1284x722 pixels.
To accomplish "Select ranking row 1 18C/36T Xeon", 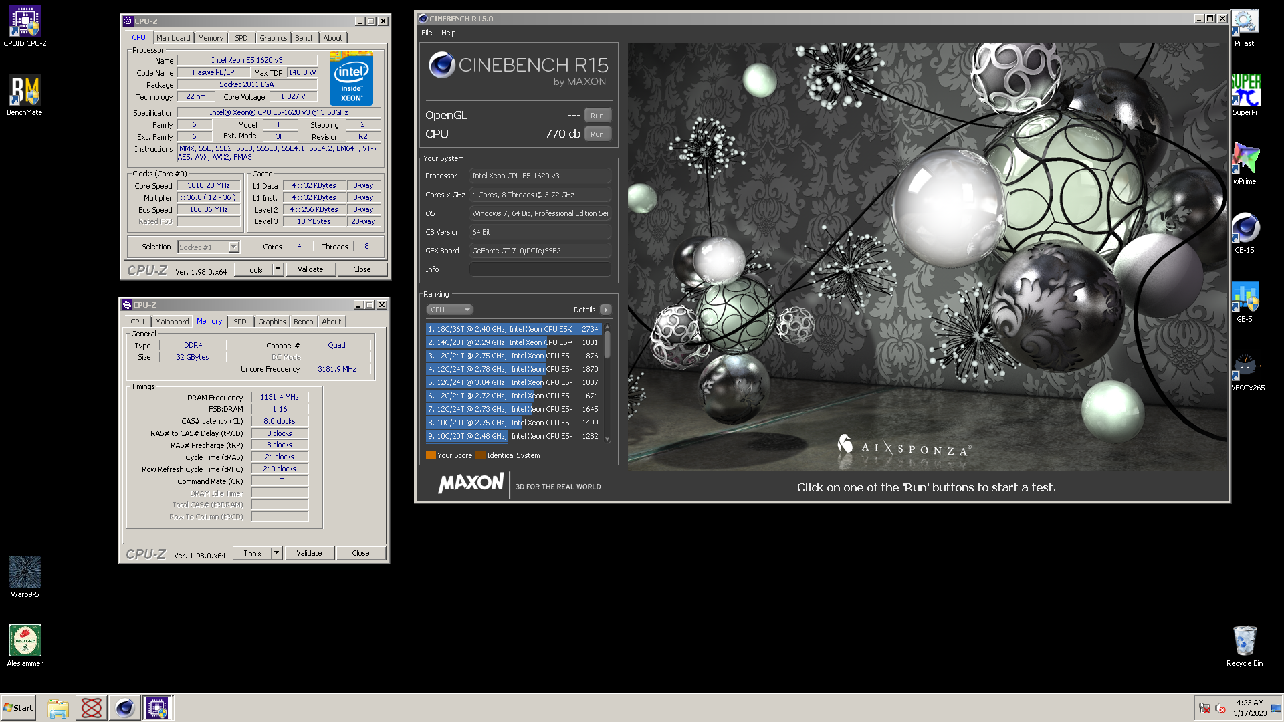I will tap(514, 329).
